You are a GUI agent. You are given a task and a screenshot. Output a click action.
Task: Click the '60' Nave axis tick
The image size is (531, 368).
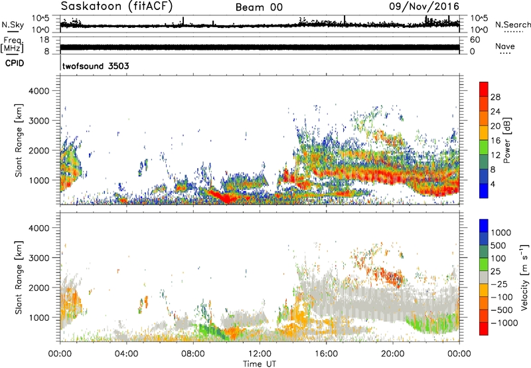[475, 40]
